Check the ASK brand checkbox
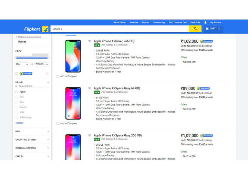Image resolution: width=248 pixels, height=186 pixels. click(17, 97)
